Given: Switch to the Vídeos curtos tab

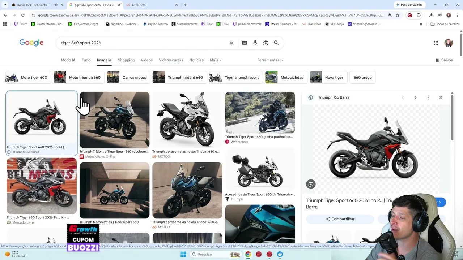Looking at the screenshot, I should [171, 60].
